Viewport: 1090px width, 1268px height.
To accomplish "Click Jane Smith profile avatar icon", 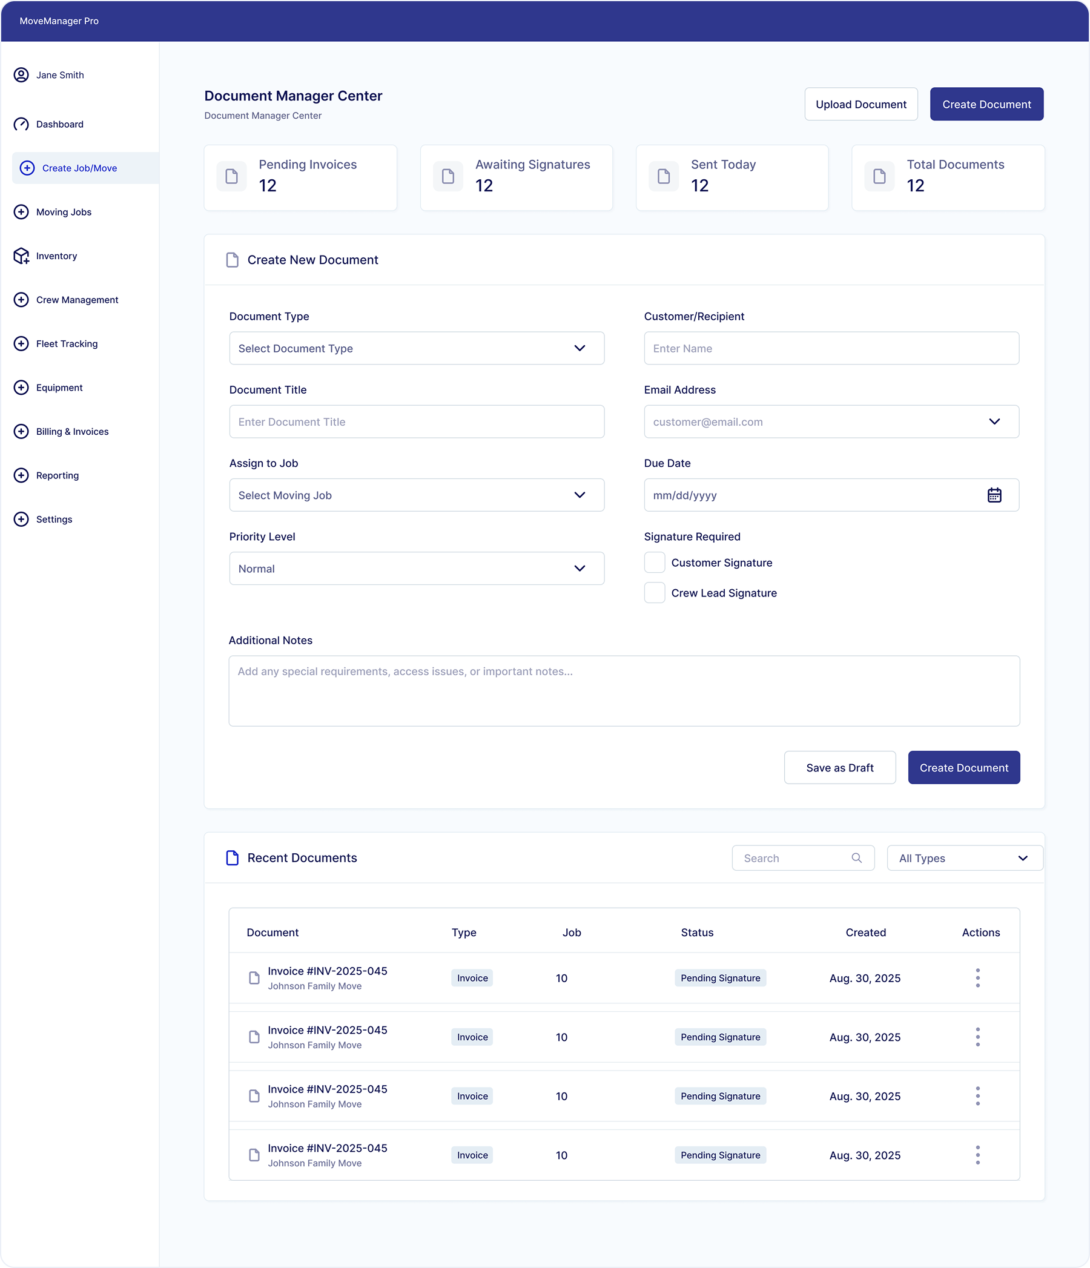I will [21, 74].
